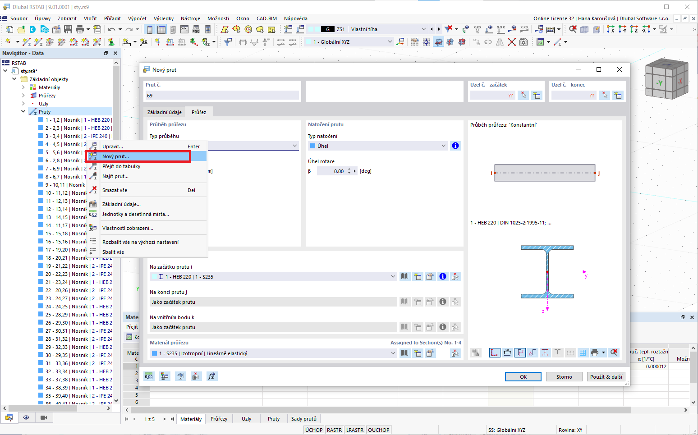Click the red X cancel zoom magnifier icon
This screenshot has height=435, width=698.
[x=573, y=29]
